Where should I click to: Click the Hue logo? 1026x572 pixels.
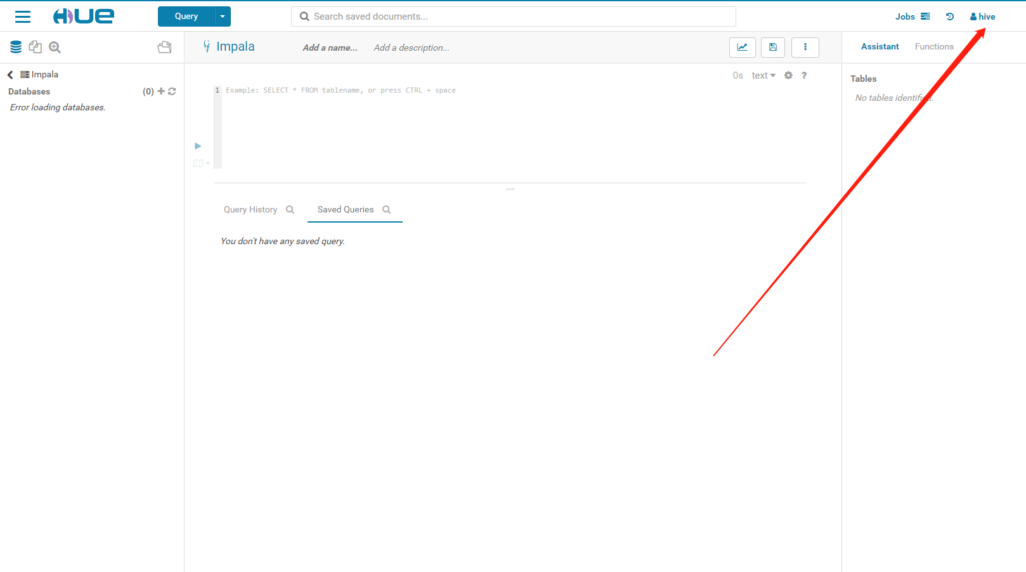tap(84, 16)
